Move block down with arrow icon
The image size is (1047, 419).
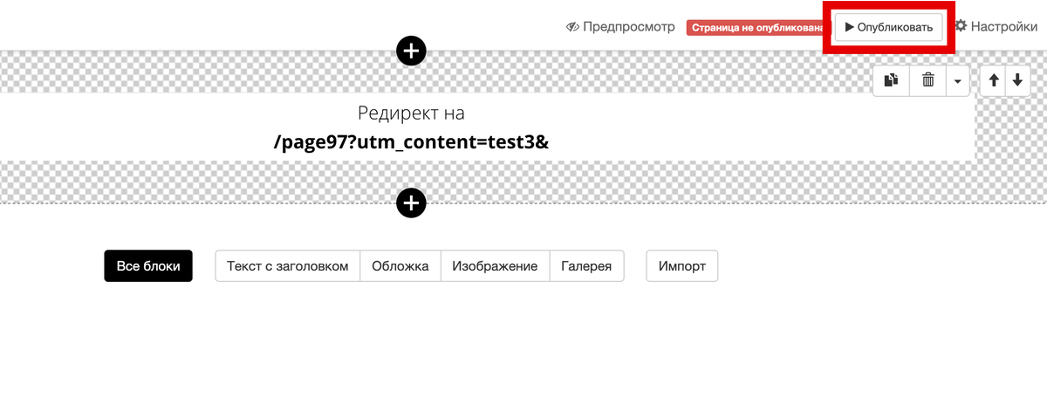(1016, 80)
